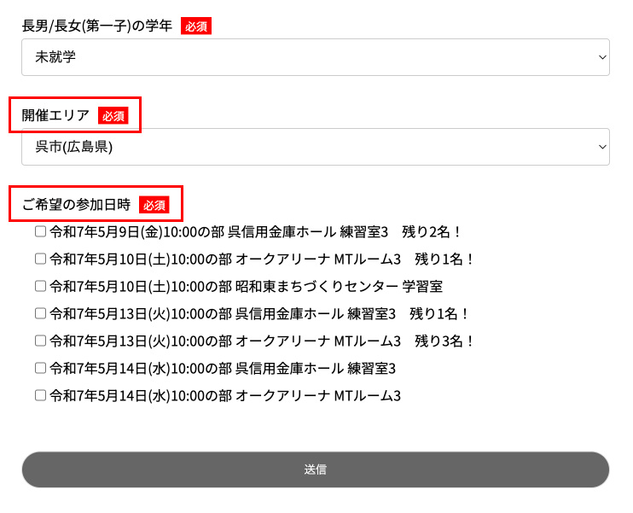Click the 残り3名！ text on the 5月13日 option

coord(444,341)
